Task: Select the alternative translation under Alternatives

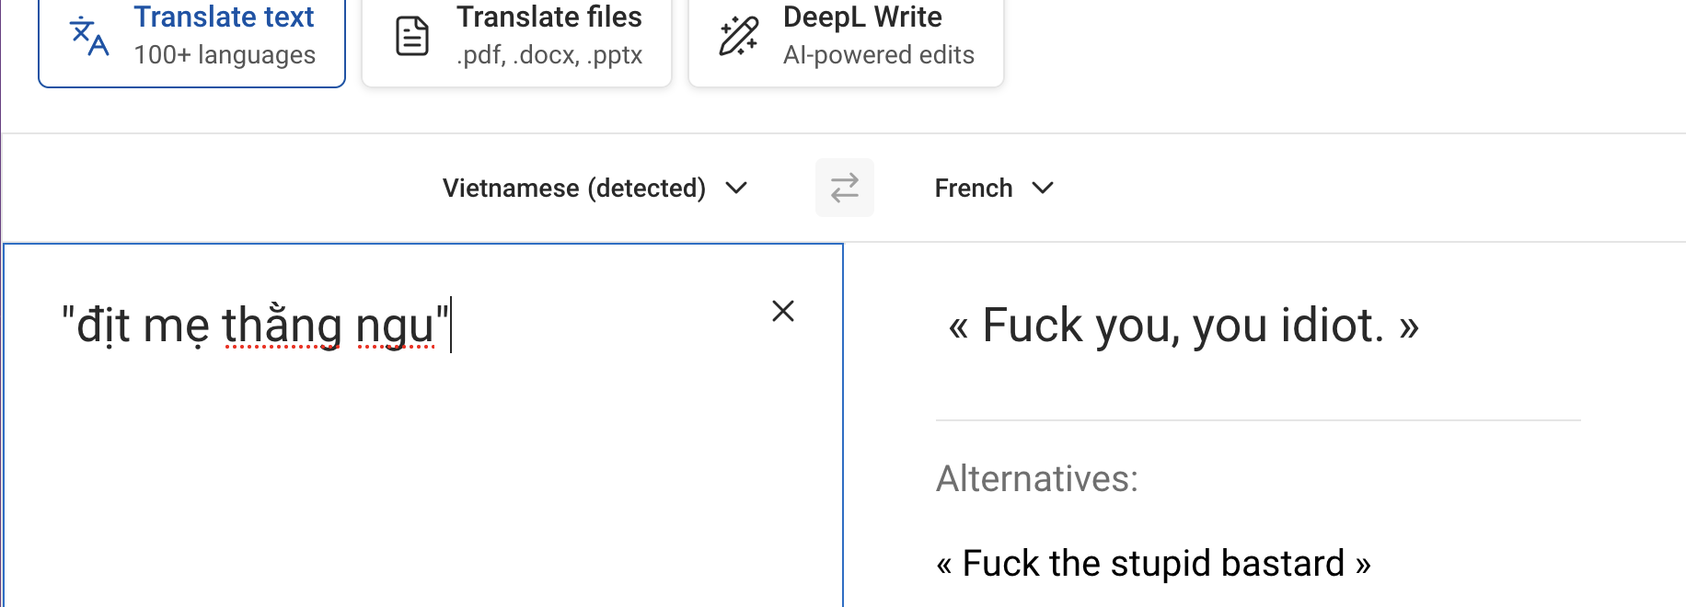Action: [x=1153, y=563]
